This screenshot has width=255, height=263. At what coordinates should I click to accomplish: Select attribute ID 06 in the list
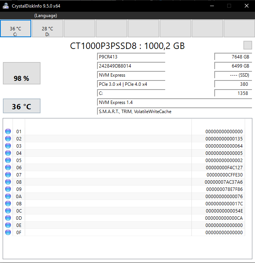click(x=19, y=168)
